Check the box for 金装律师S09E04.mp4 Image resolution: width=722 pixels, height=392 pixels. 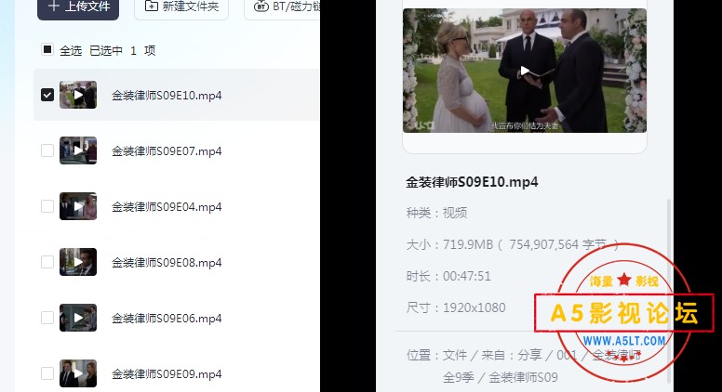click(x=47, y=206)
